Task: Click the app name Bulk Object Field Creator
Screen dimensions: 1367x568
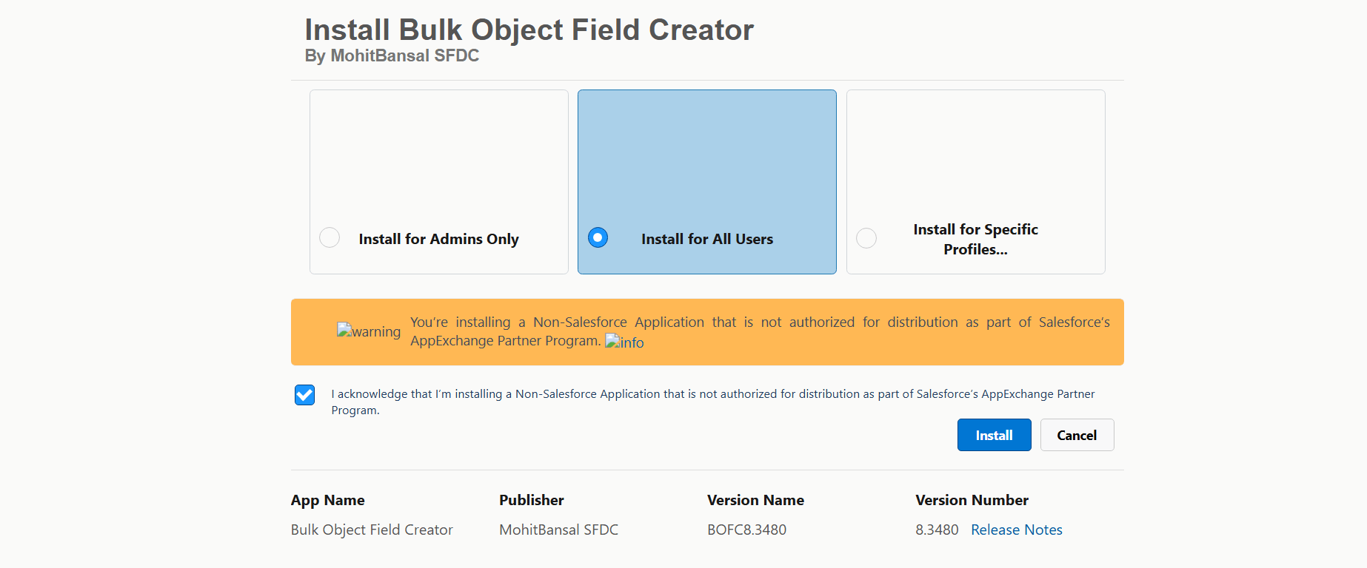Action: pos(372,530)
